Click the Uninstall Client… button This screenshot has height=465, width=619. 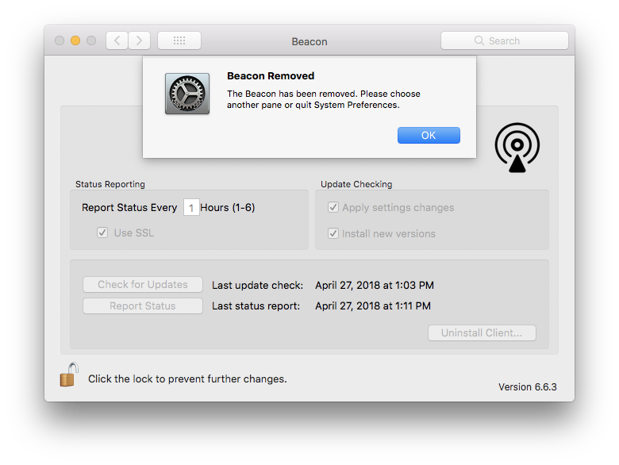point(482,332)
